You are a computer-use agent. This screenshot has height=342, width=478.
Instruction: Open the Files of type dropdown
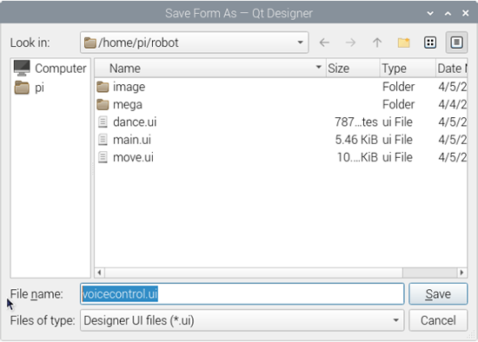[242, 320]
